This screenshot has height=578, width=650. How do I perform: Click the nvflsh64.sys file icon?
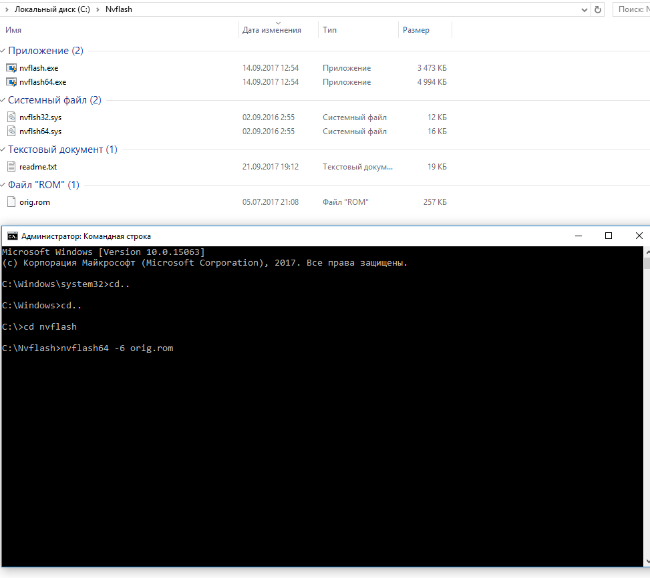point(11,131)
